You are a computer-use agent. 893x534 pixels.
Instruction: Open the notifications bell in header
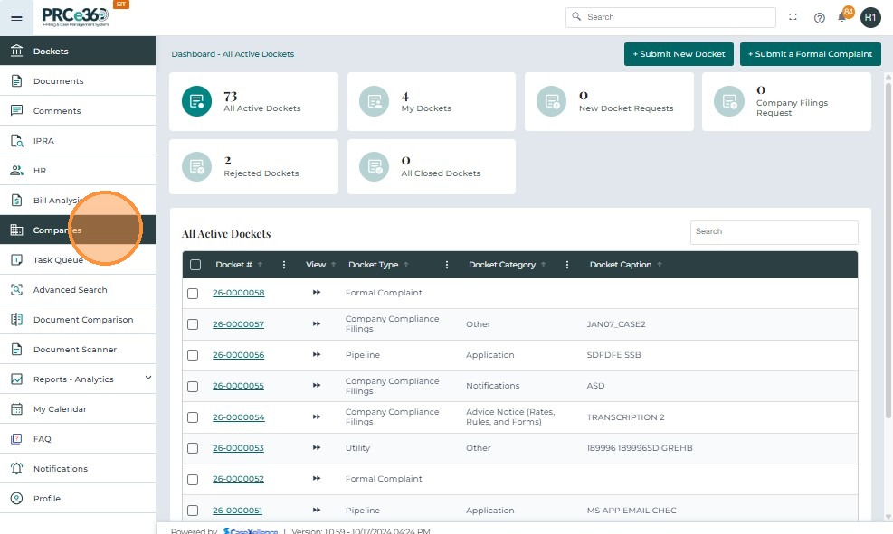pyautogui.click(x=842, y=18)
